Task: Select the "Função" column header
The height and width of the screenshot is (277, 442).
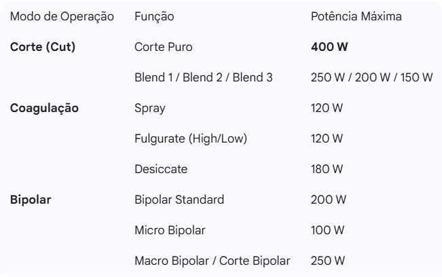Action: 155,15
